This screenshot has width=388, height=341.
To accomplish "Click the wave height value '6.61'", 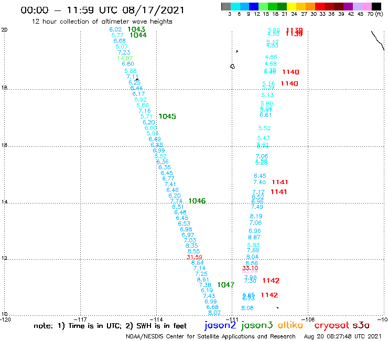I will [x=265, y=115].
